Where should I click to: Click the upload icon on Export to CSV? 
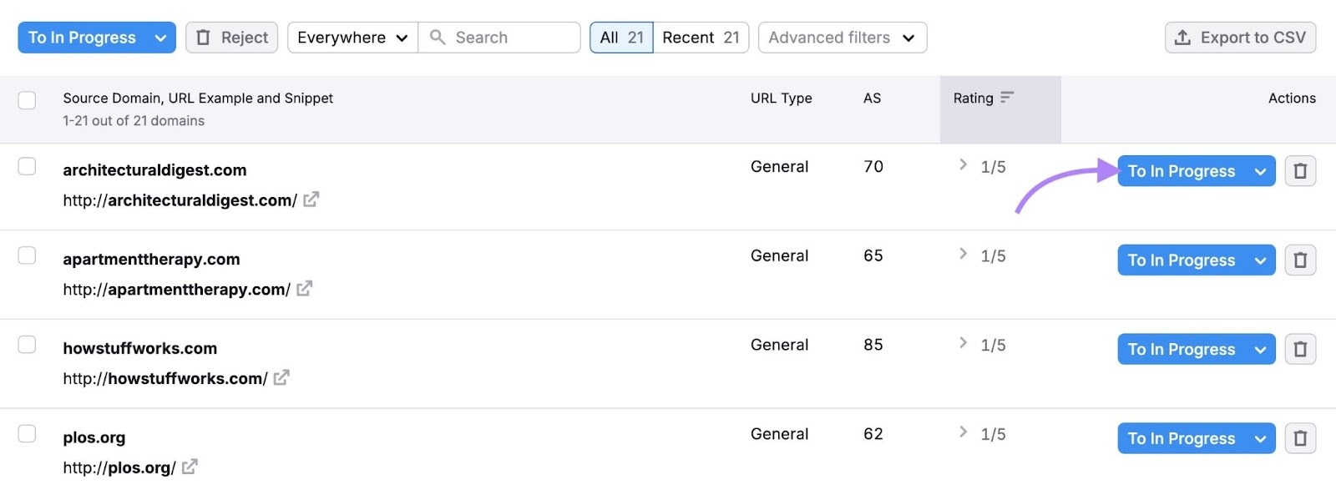tap(1182, 38)
